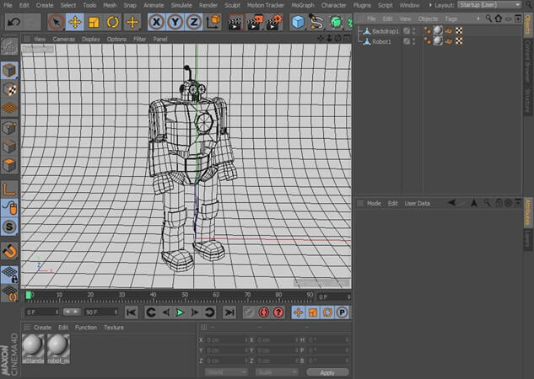Switch to Polygons mode
The width and height of the screenshot is (534, 379).
[x=9, y=165]
